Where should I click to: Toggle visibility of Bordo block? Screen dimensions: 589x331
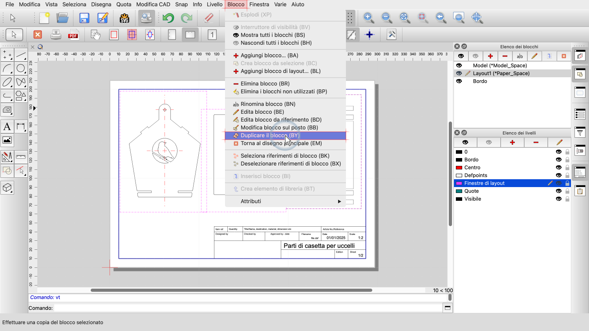[x=459, y=81]
